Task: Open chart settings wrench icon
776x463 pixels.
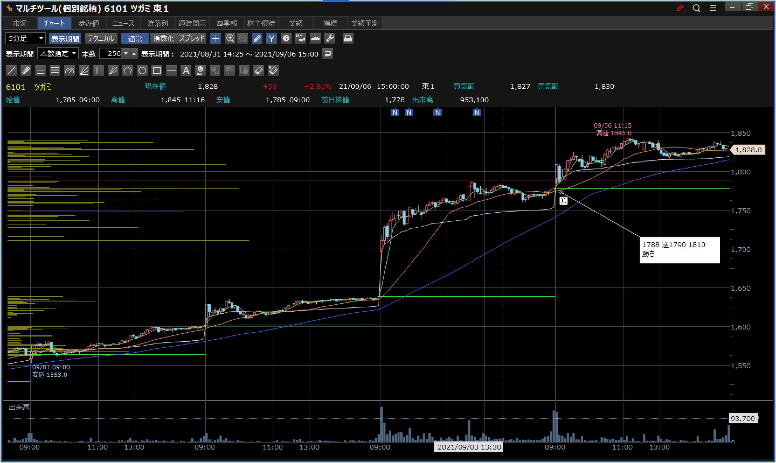Action: point(330,38)
